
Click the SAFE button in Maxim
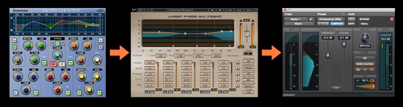(351, 24)
